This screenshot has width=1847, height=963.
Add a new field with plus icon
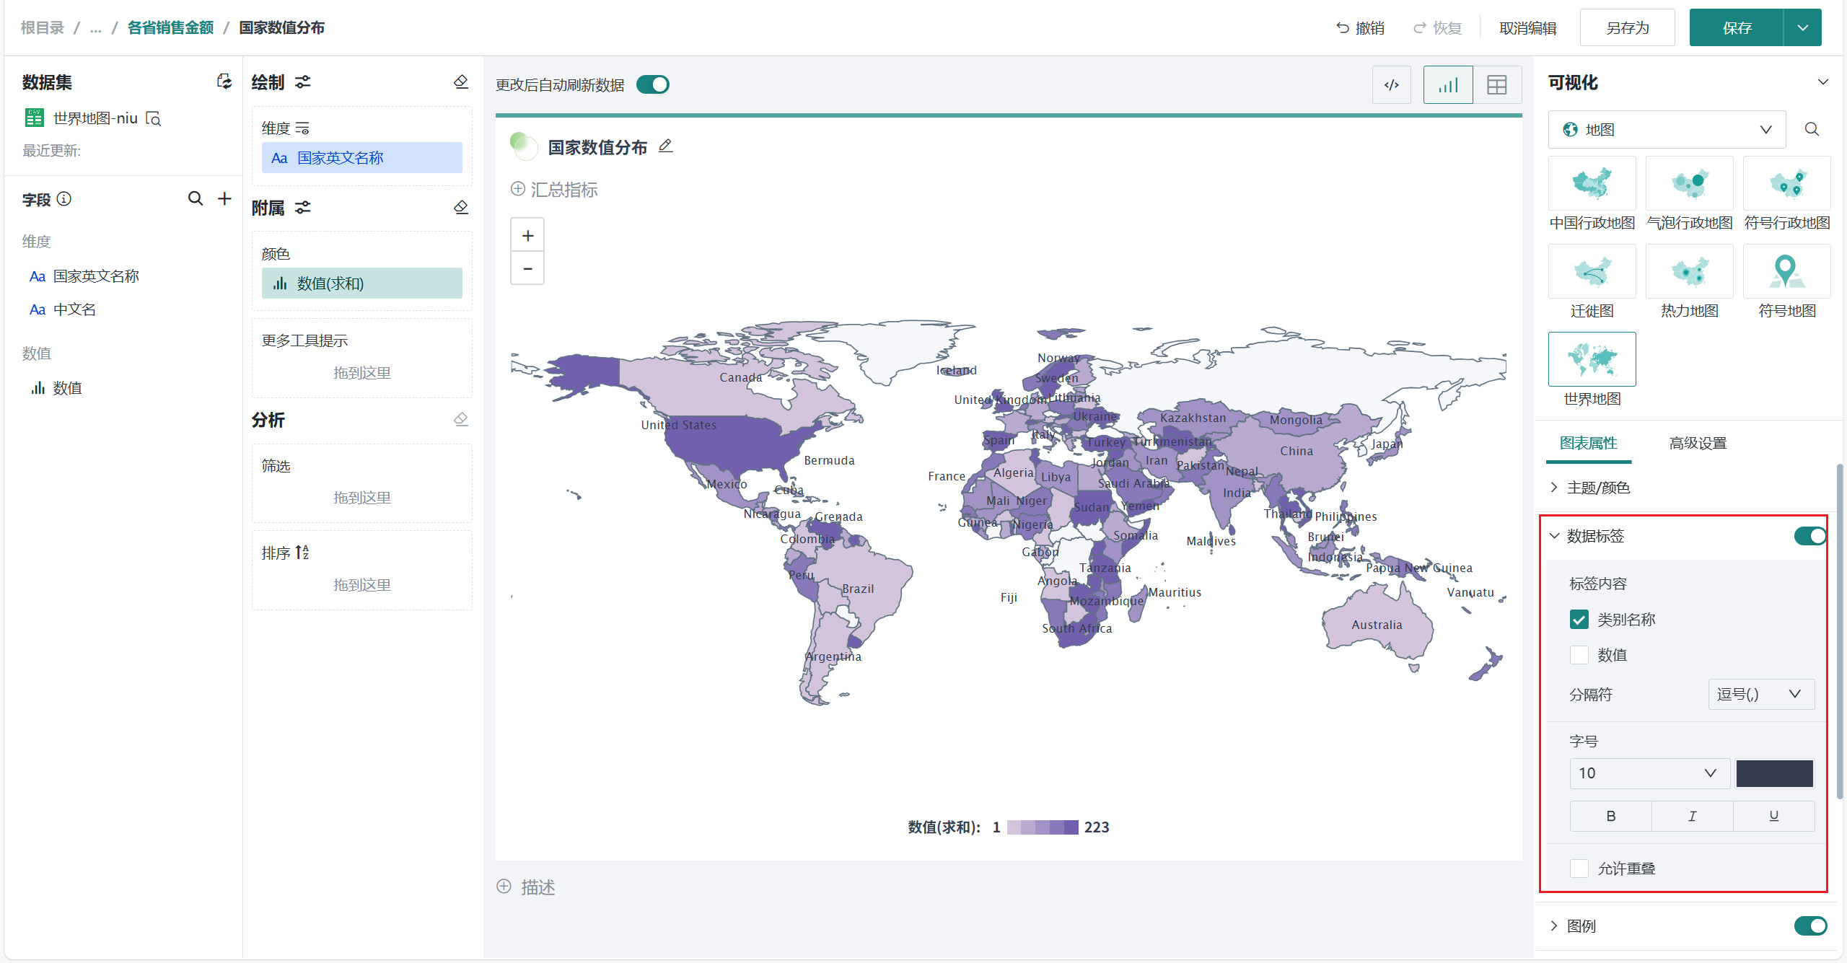pos(225,198)
